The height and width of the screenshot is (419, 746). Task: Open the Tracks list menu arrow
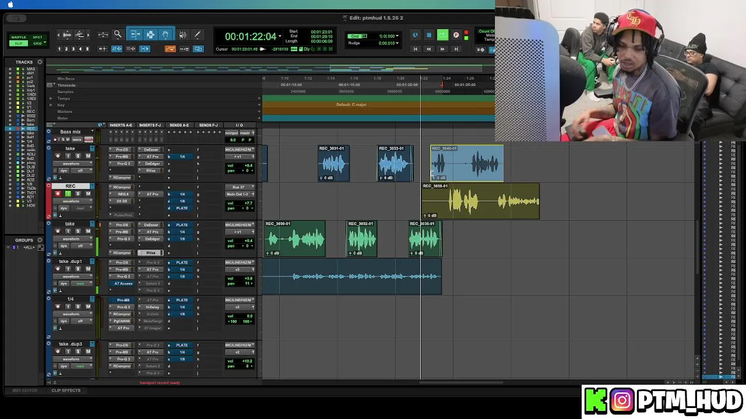40,62
